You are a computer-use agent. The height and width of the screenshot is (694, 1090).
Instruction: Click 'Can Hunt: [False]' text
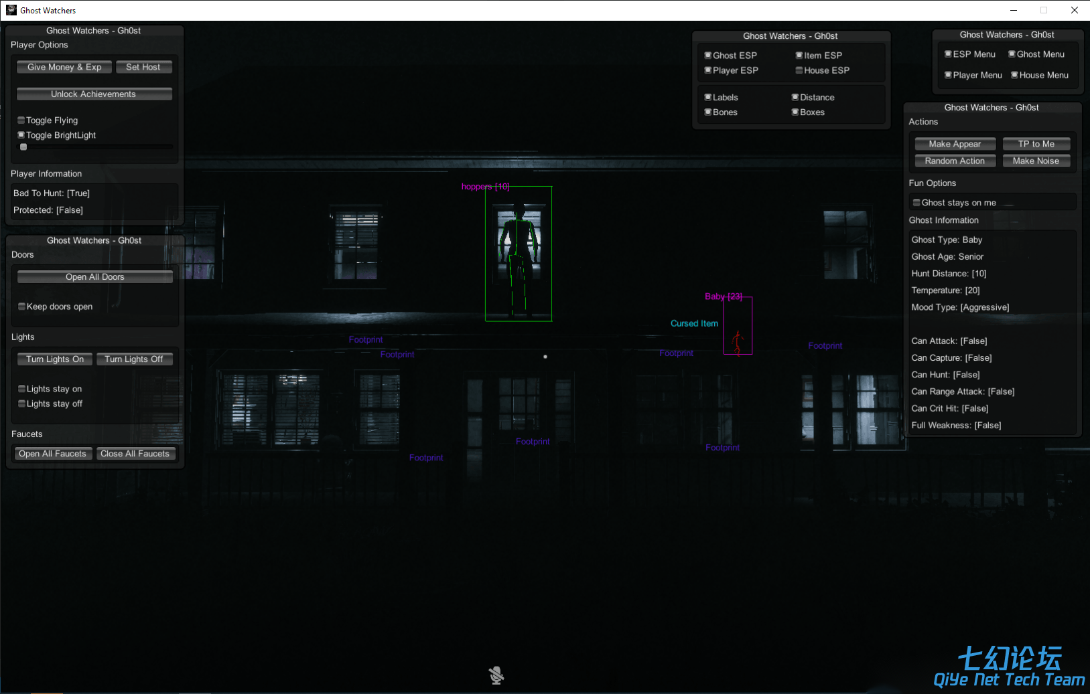click(x=945, y=375)
